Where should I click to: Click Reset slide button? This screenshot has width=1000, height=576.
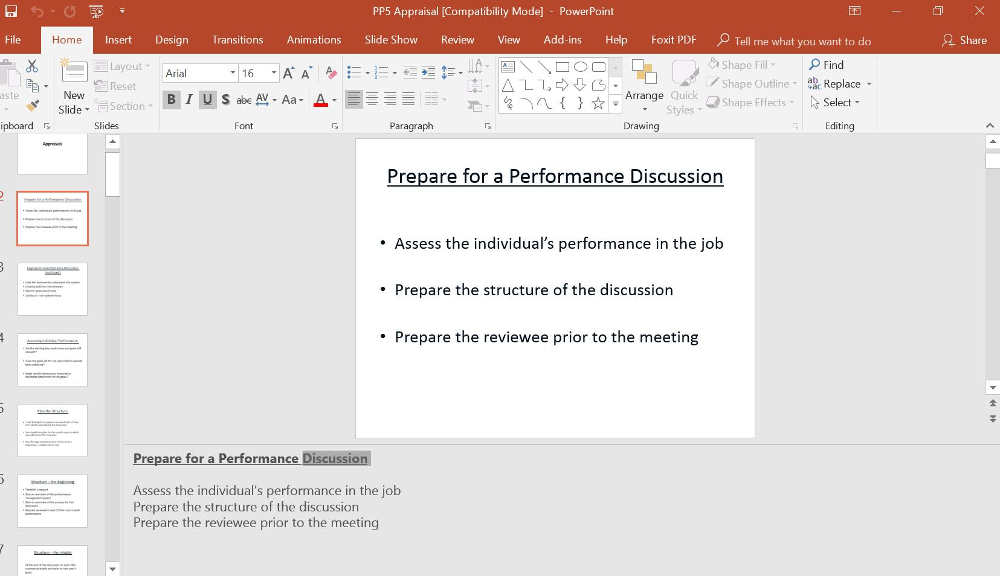tap(115, 86)
